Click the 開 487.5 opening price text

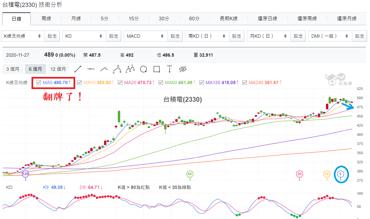point(92,55)
